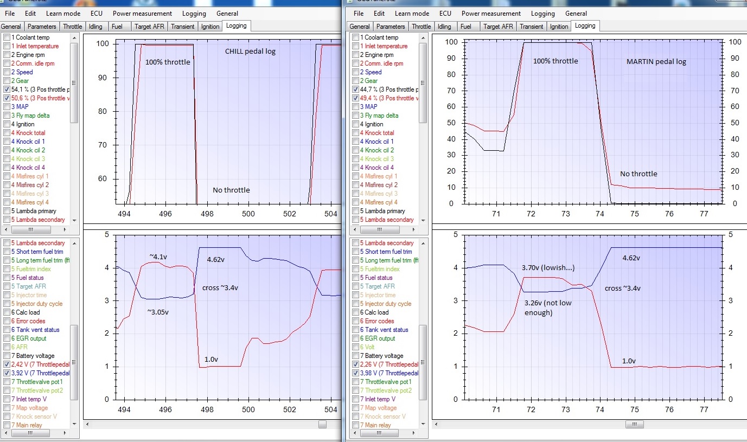Enable 5 Short term fuel trim in CHILL window
The image size is (747, 442).
(7, 252)
